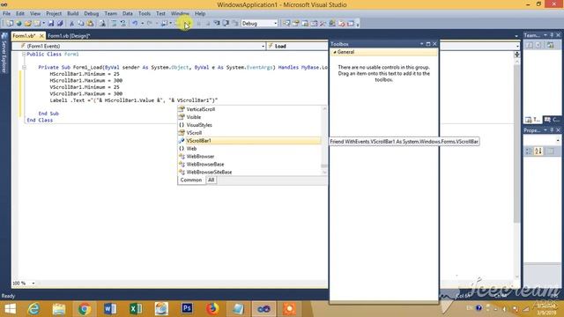Click the editor split-window handle icon
Image resolution: width=564 pixels, height=317 pixels.
click(x=517, y=55)
